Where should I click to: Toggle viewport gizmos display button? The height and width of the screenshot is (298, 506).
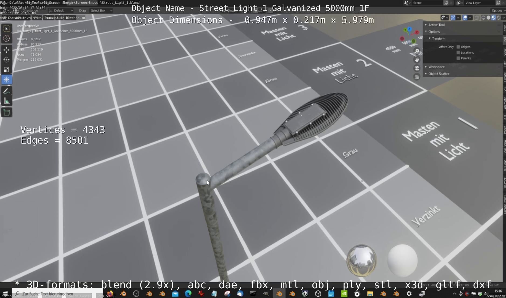[x=453, y=18]
